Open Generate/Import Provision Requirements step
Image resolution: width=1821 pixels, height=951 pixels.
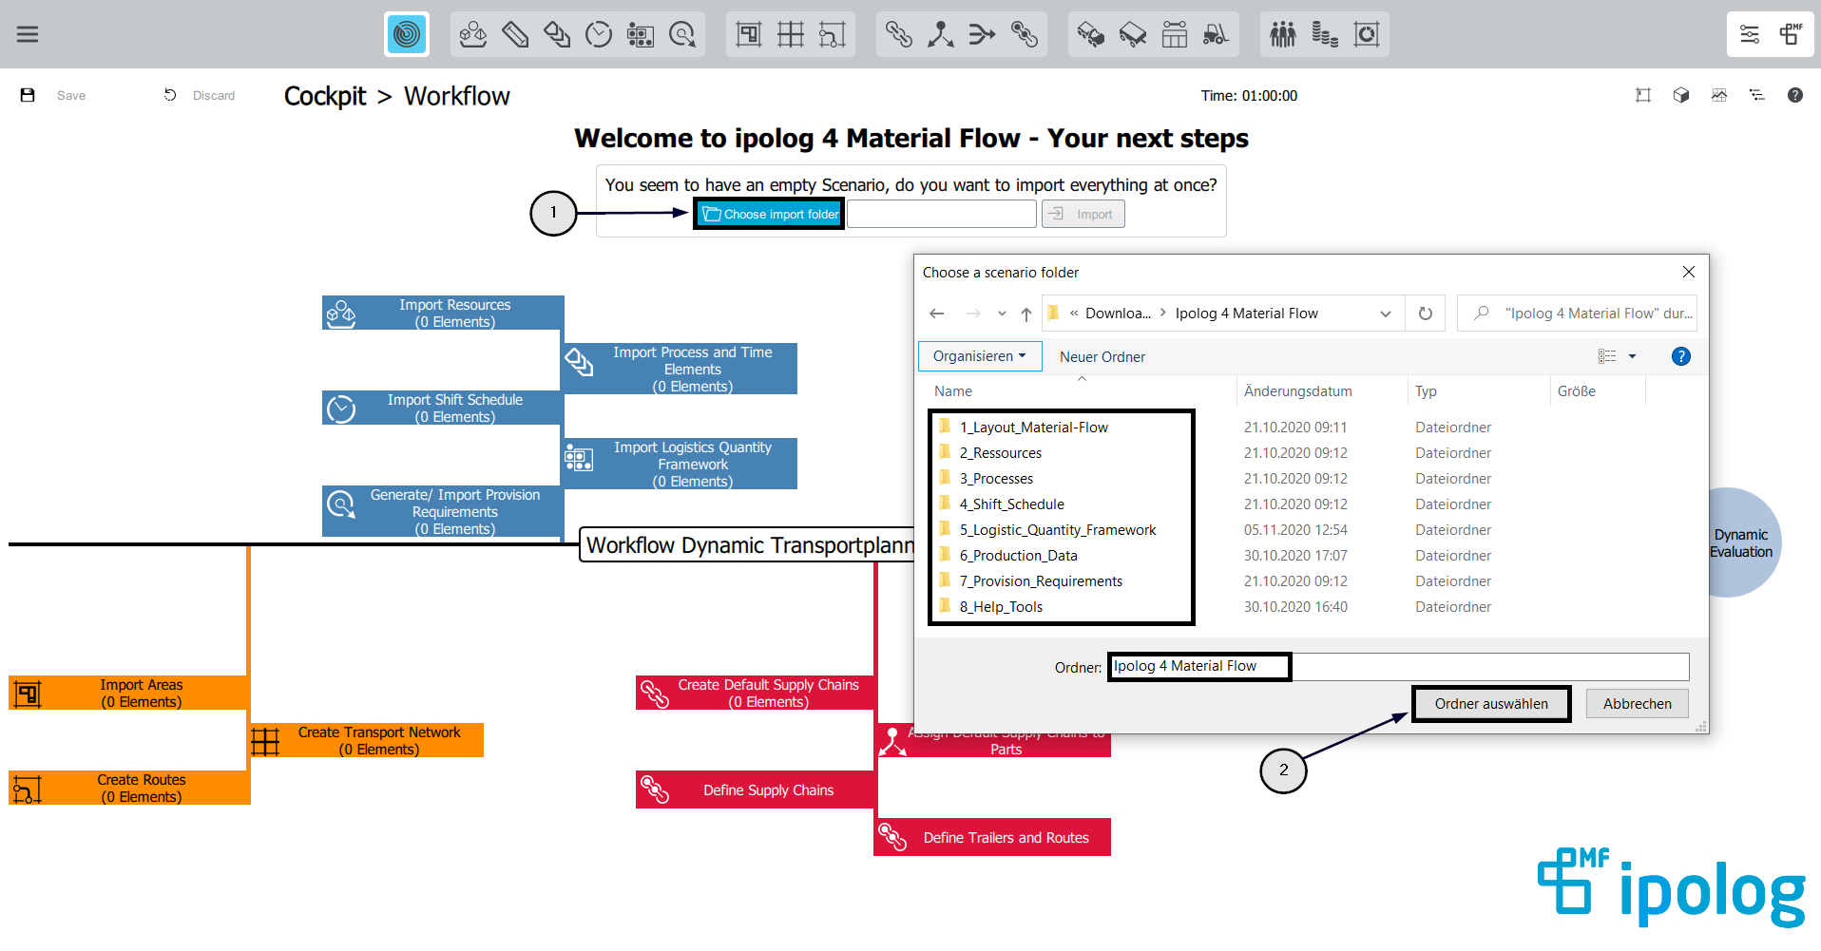[443, 511]
